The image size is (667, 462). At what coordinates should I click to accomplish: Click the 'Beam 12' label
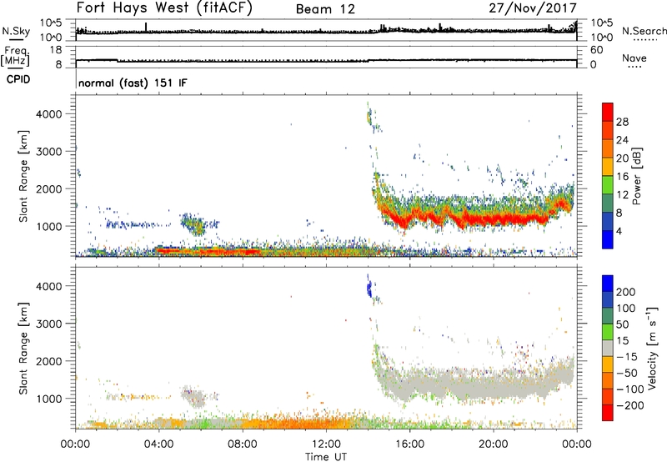click(x=325, y=9)
